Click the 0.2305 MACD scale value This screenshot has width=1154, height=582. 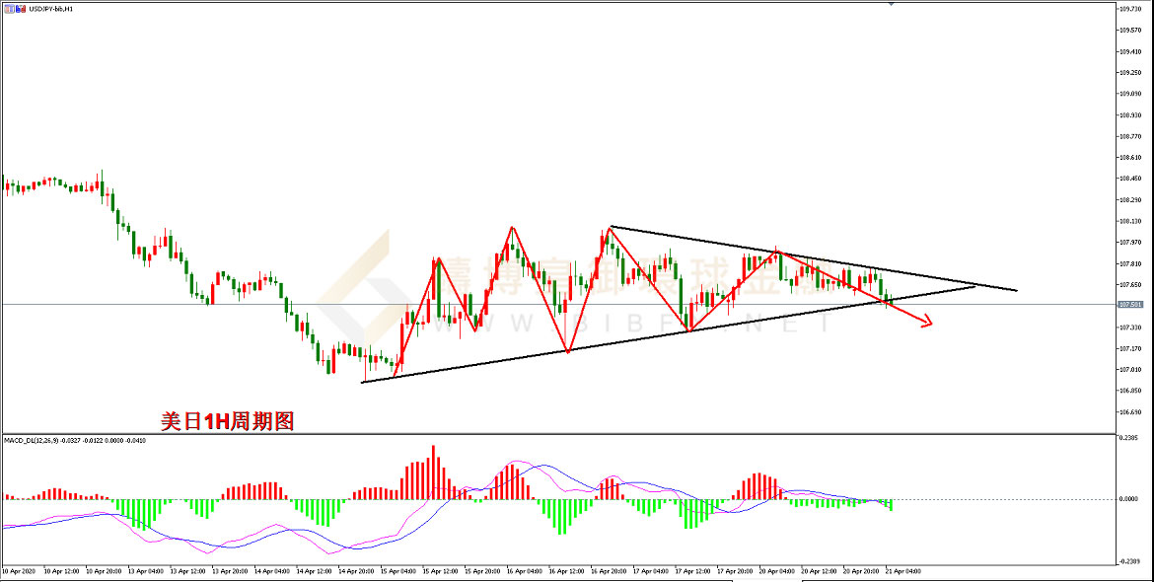click(x=1128, y=437)
